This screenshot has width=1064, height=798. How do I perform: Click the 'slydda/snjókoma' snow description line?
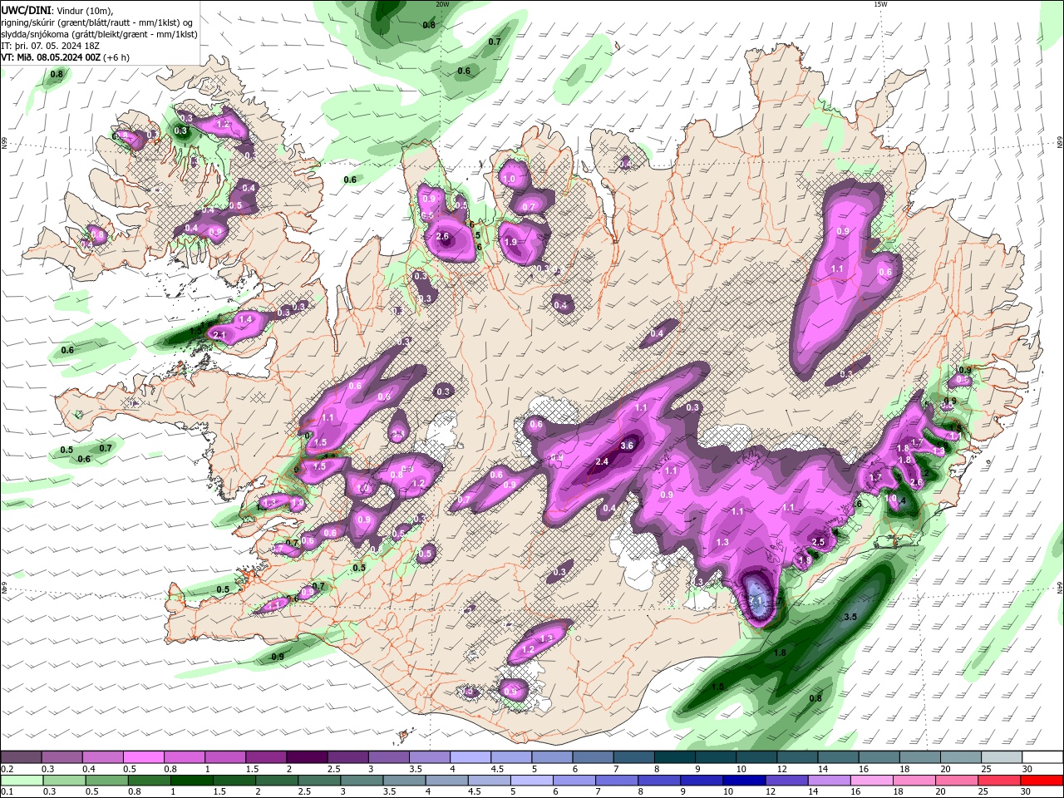[x=99, y=34]
